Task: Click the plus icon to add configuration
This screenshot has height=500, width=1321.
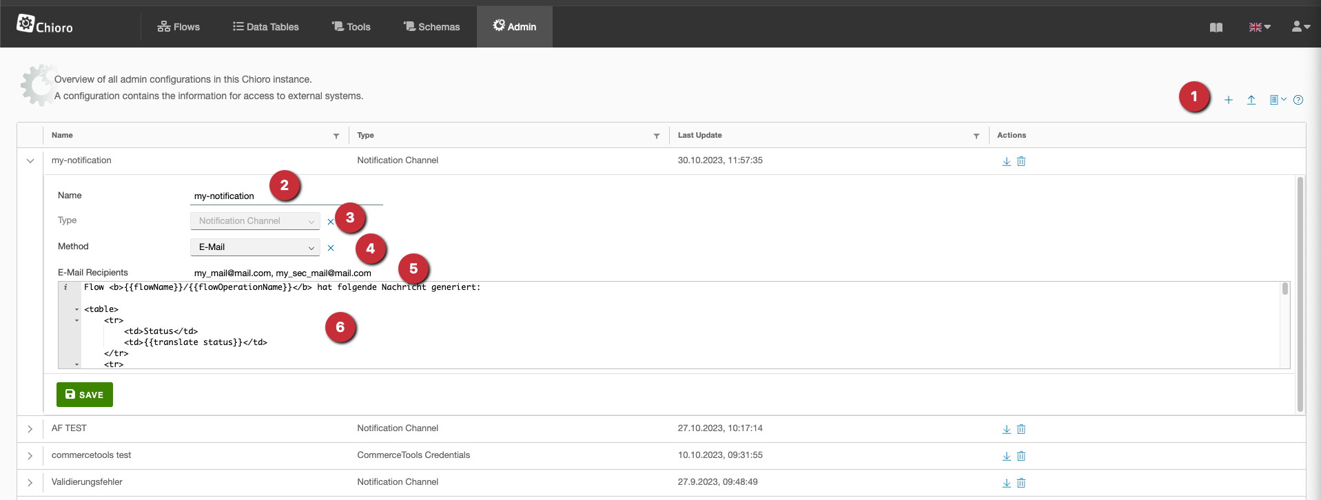Action: [1228, 100]
